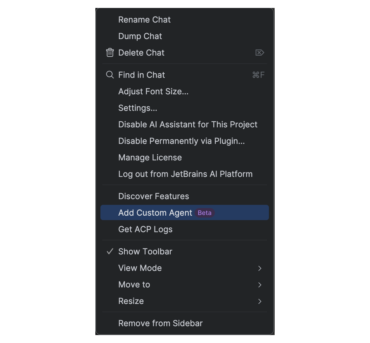
Task: Disable AI Assistant for This Project
Action: tap(188, 124)
